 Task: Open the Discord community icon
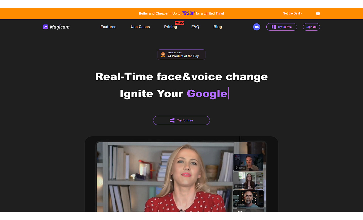tap(257, 27)
